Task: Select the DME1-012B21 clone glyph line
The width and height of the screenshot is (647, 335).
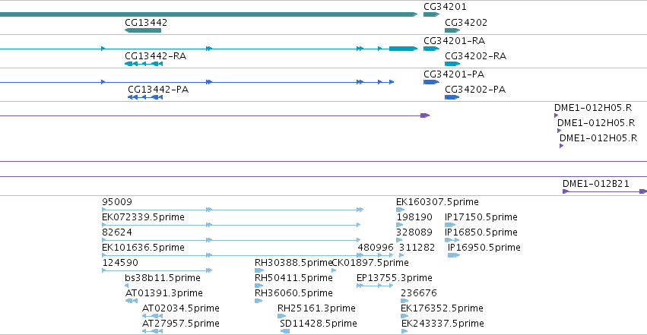Action: (604, 191)
